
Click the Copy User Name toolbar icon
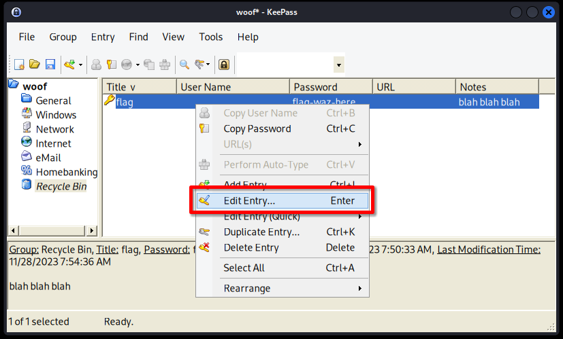click(96, 65)
